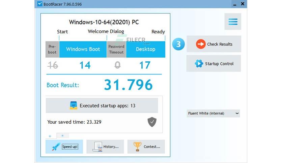This screenshot has width=282, height=163.
Task: Select the Desktop phase segment
Action: [145, 50]
